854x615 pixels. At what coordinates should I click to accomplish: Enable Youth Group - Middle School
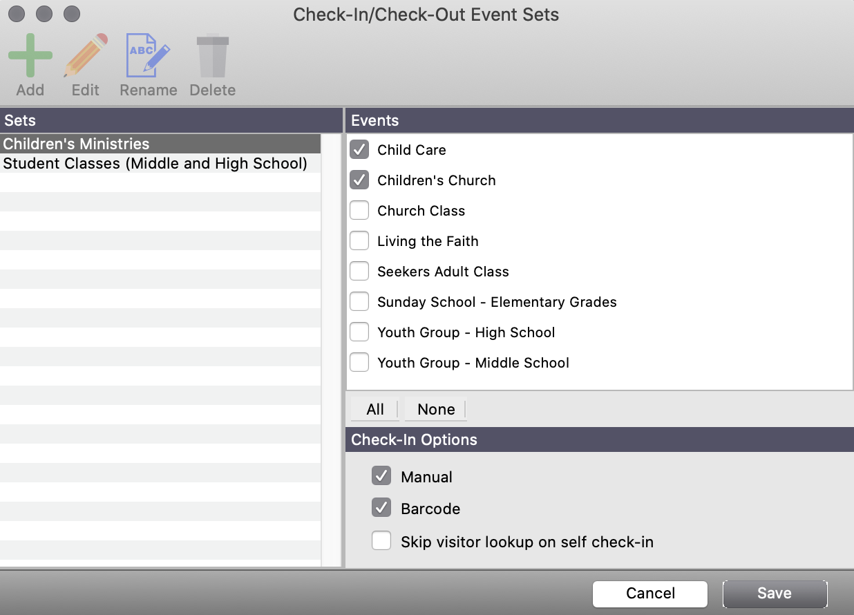359,362
